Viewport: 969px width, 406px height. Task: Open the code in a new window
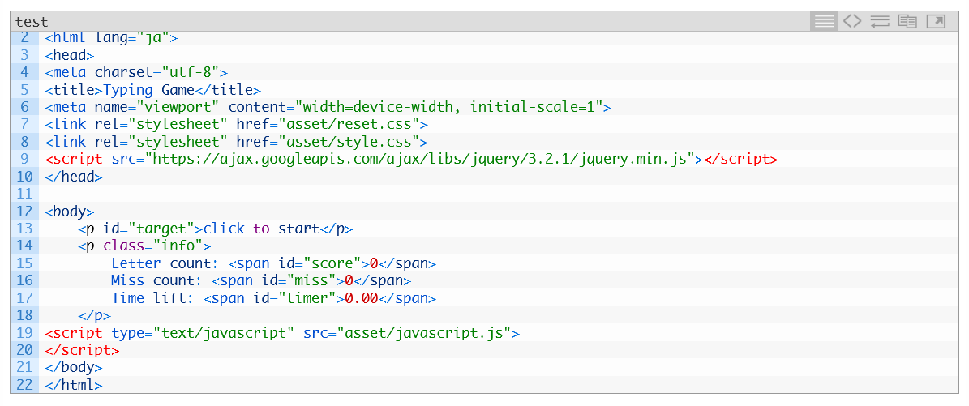pos(936,22)
